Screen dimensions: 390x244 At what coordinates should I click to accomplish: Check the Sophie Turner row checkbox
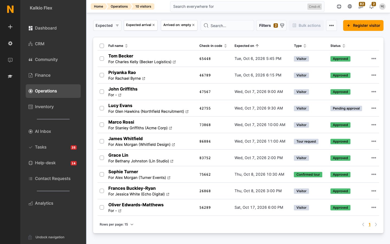[x=102, y=174]
